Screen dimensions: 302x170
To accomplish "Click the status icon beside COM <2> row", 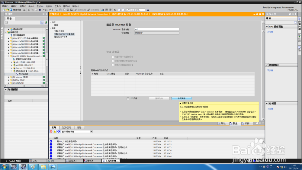I will click(44, 41).
